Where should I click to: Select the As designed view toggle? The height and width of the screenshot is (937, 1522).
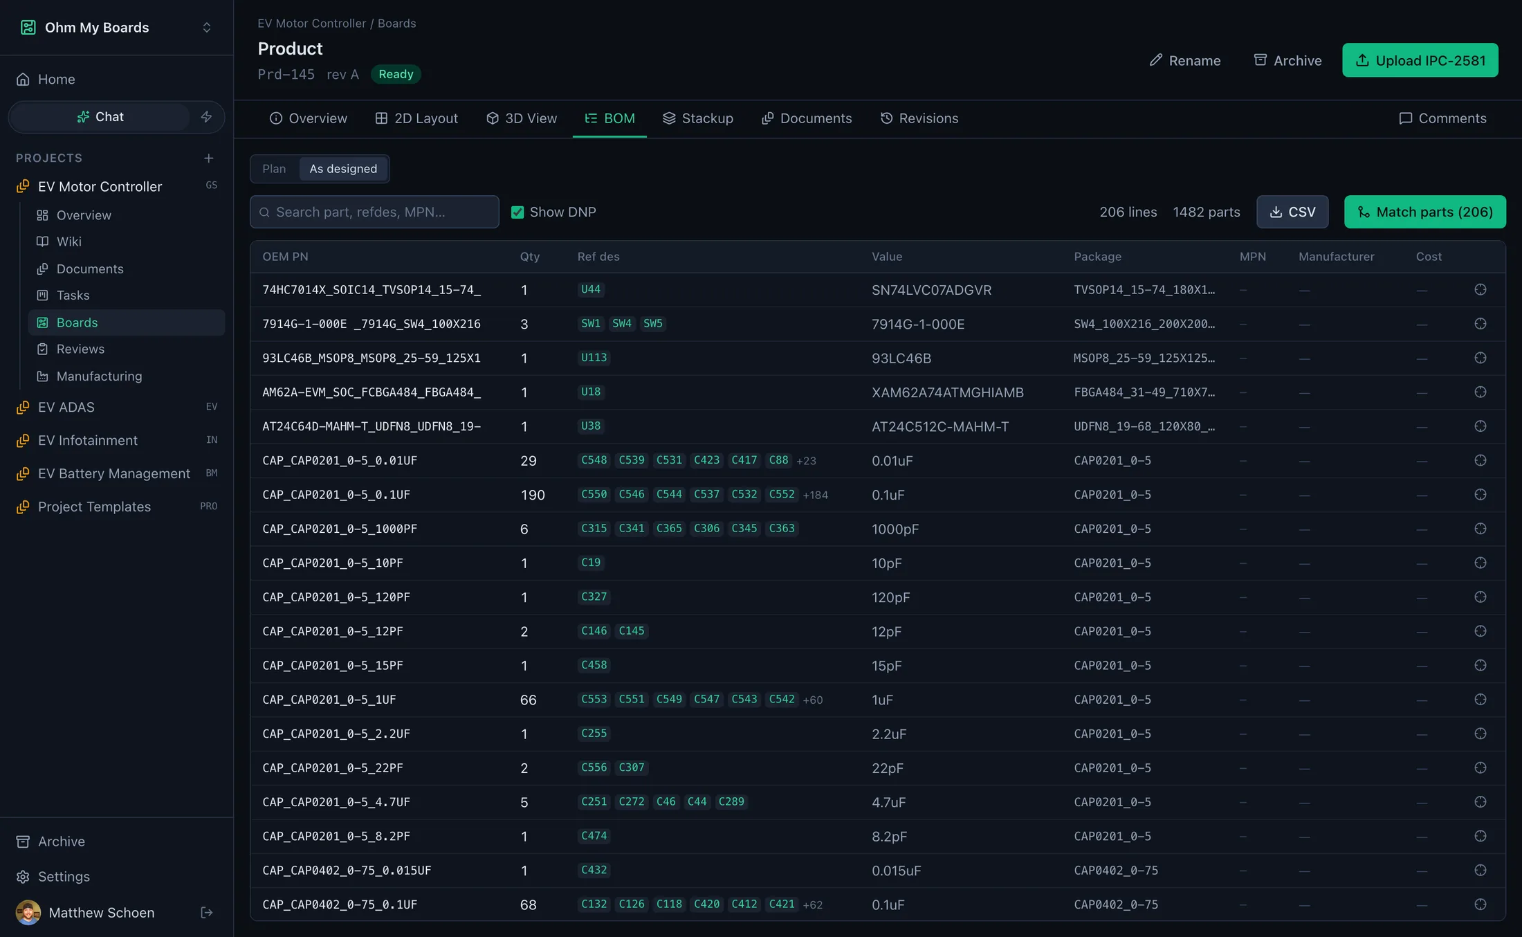click(x=343, y=169)
